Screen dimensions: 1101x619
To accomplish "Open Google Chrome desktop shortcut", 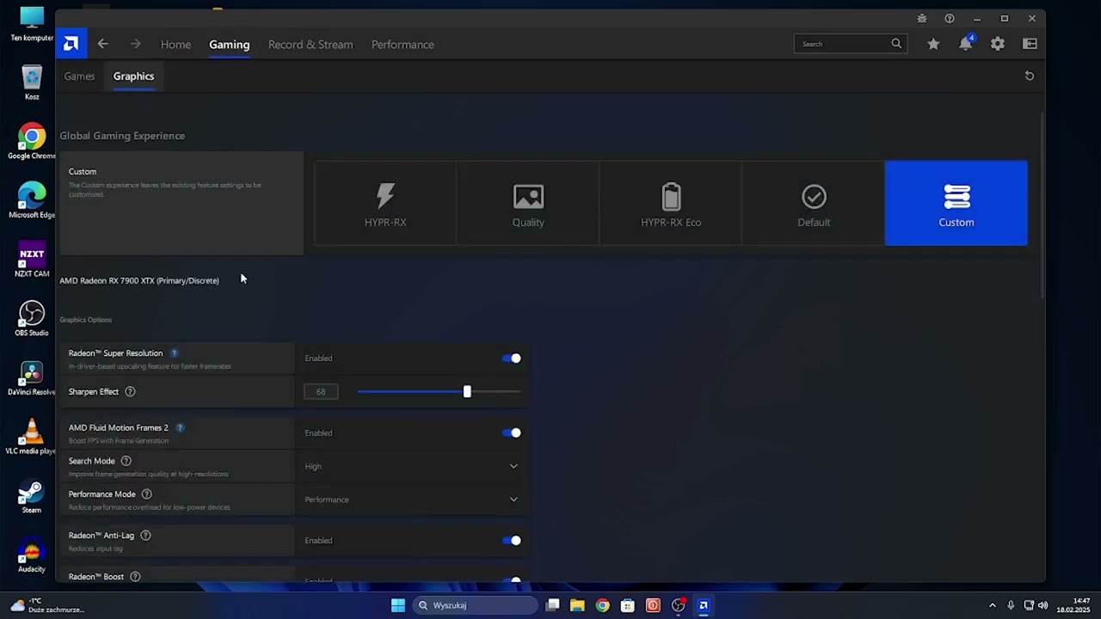I will (32, 142).
